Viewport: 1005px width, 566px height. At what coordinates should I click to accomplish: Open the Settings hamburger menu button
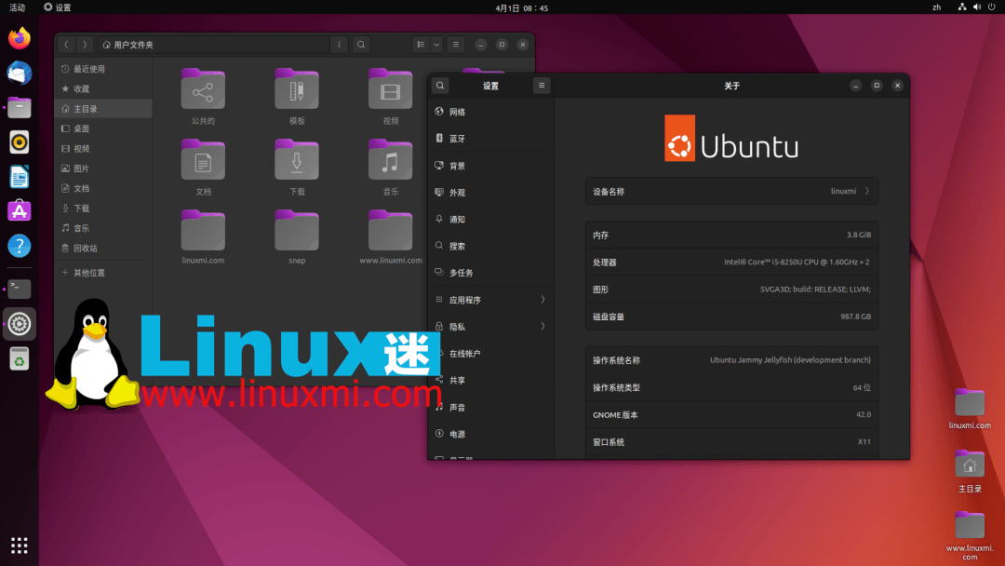tap(543, 86)
